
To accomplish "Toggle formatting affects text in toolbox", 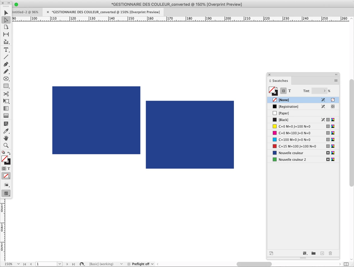I will pos(9,169).
